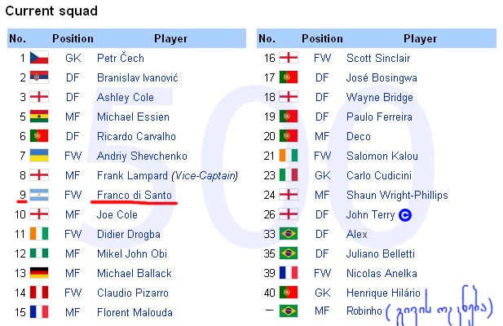
Task: Click the Argentina flag next to Franco di Santo
Action: click(x=39, y=195)
